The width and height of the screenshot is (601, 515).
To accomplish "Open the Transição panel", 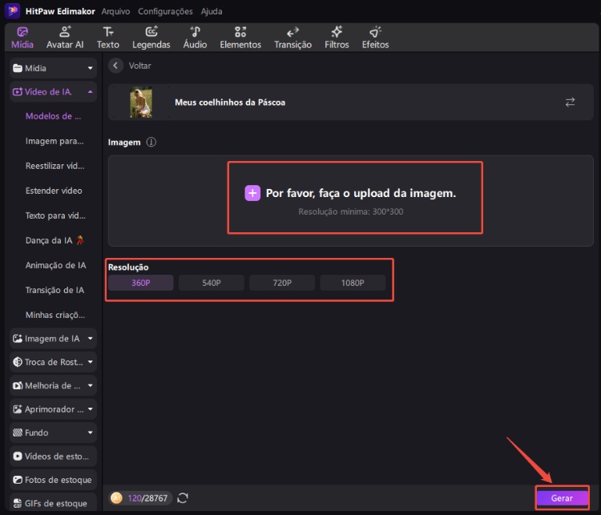I will 292,38.
